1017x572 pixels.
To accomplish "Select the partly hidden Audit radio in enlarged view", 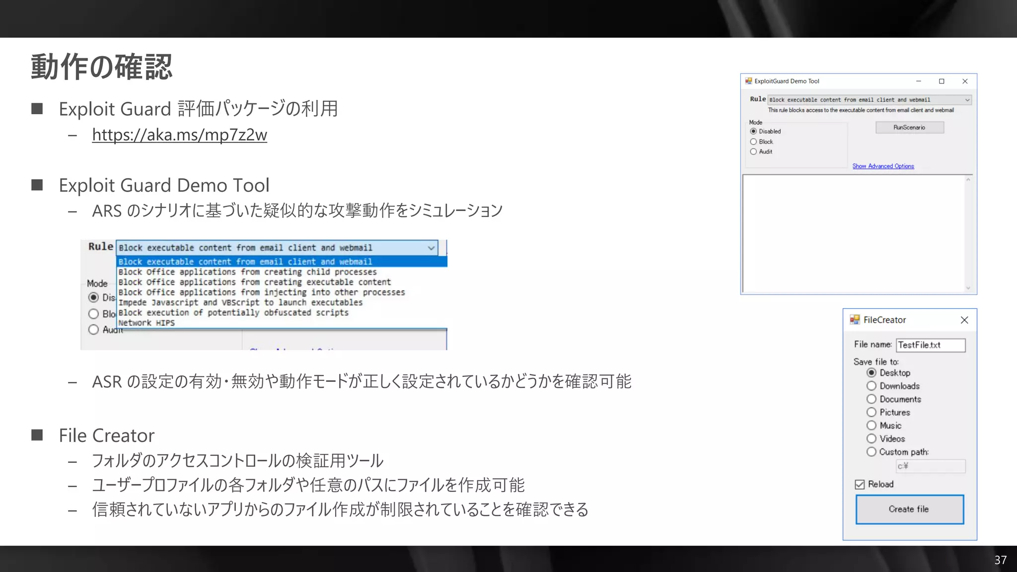I will [93, 330].
